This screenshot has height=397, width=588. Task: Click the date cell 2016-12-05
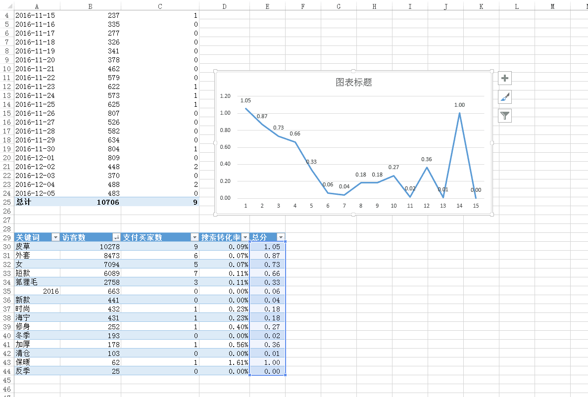point(37,193)
